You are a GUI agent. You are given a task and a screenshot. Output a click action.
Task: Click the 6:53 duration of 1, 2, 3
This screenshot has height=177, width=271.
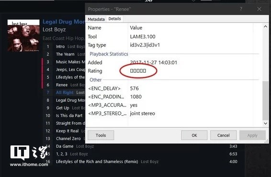pos(233,154)
